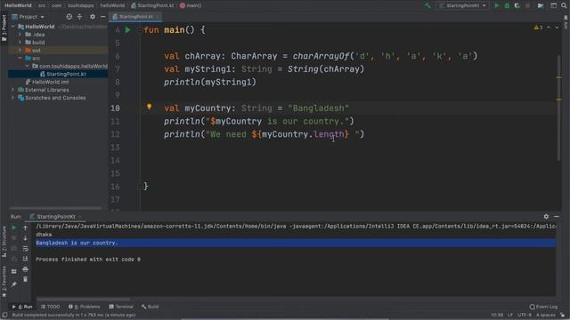Click the Stop icon in the top toolbar

(527, 5)
